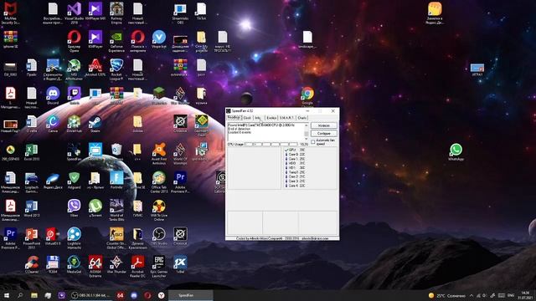Select the Railway Empire desktop icon
Screen dimensions: 536x301
click(116, 13)
